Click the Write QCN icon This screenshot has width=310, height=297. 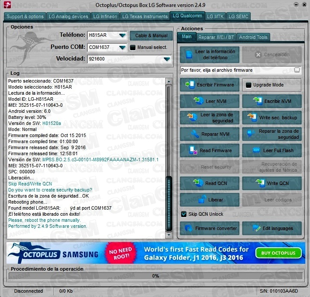[x=260, y=183]
